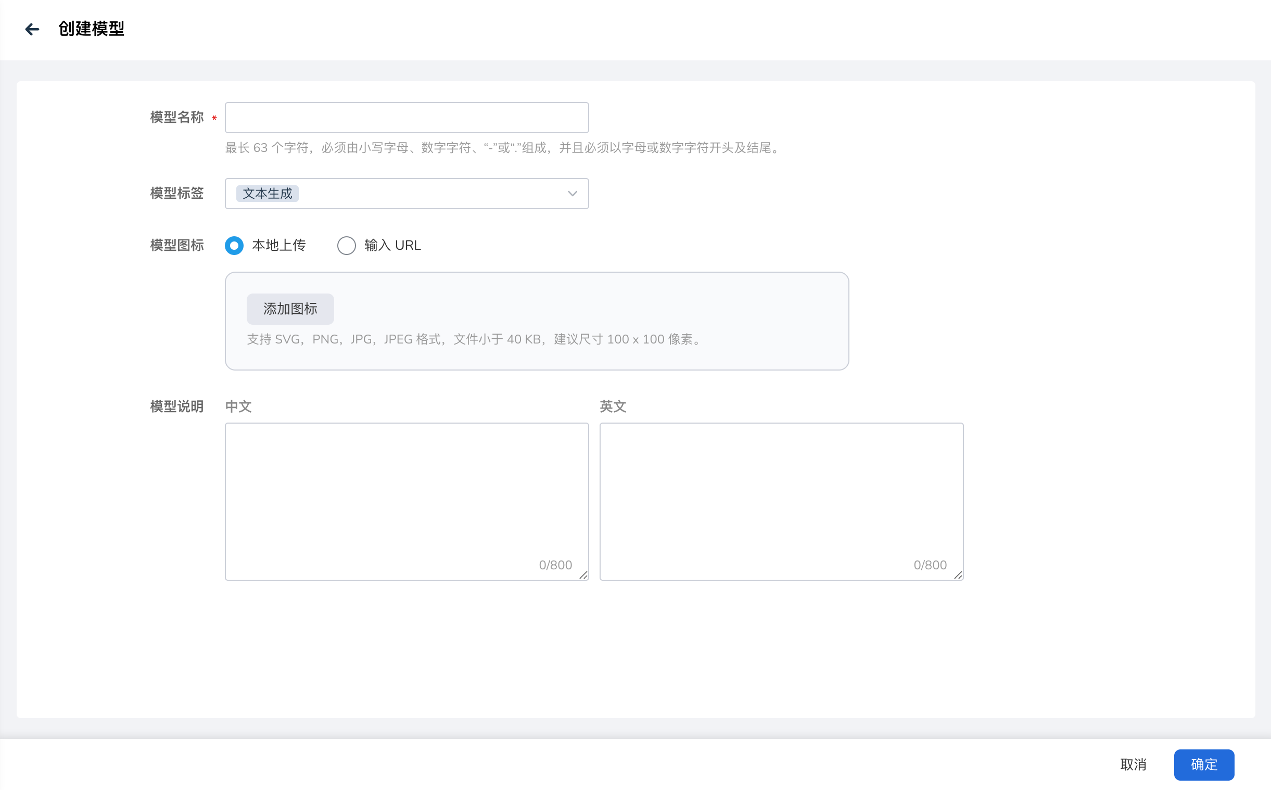Image resolution: width=1271 pixels, height=790 pixels.
Task: Click the 模型标签 field label
Action: coord(177,193)
